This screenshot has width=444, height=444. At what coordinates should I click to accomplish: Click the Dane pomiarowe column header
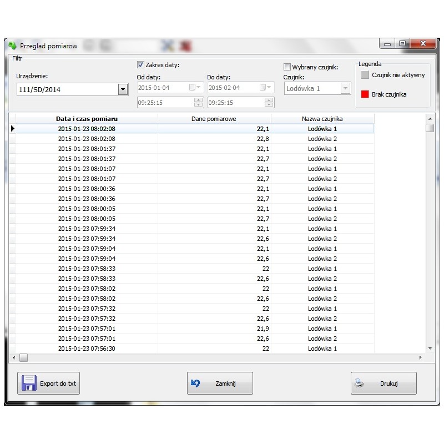[214, 119]
